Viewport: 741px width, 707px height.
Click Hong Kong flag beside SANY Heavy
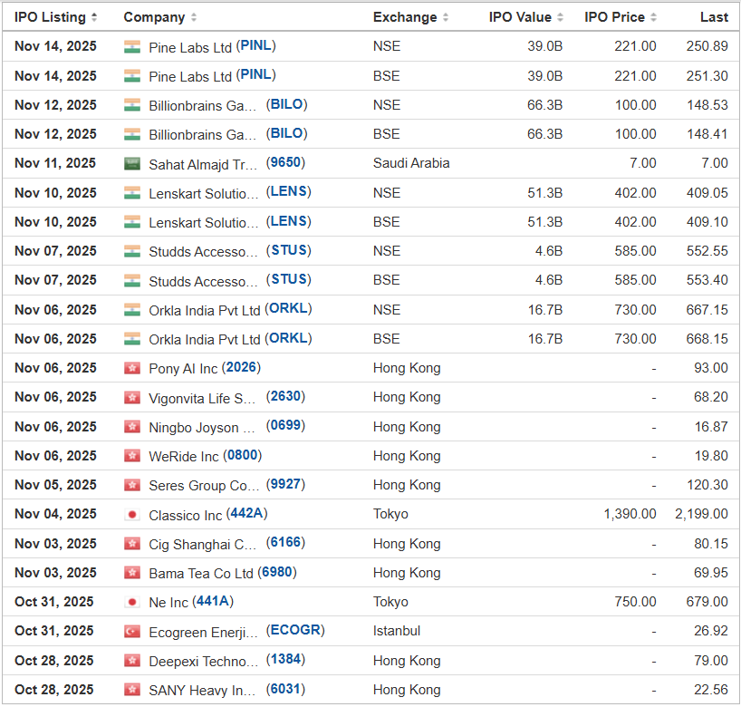tap(132, 690)
